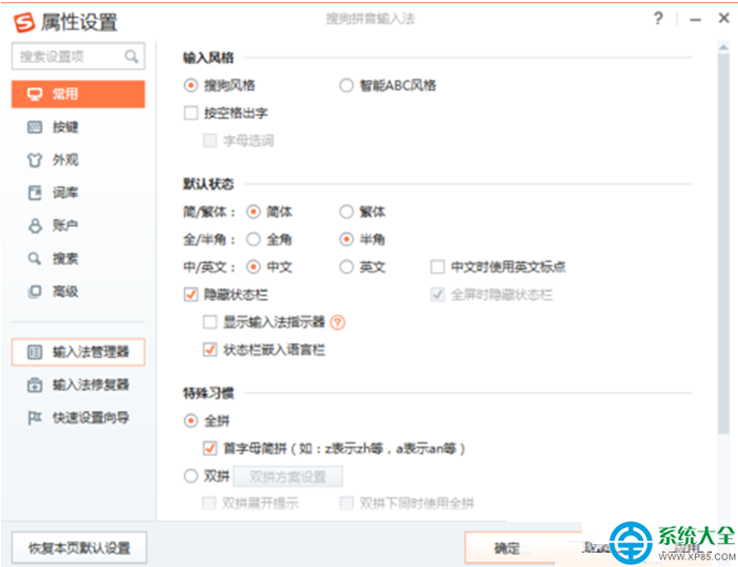Image resolution: width=738 pixels, height=567 pixels.
Task: Minimize the 属性设置 window
Action: 695,19
